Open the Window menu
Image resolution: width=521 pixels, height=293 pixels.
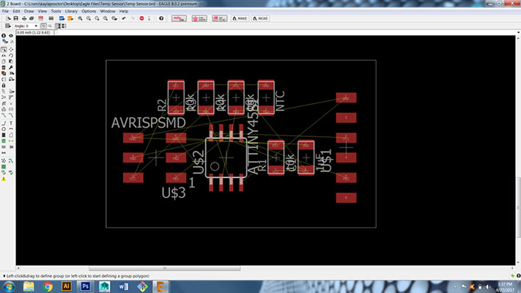click(108, 11)
